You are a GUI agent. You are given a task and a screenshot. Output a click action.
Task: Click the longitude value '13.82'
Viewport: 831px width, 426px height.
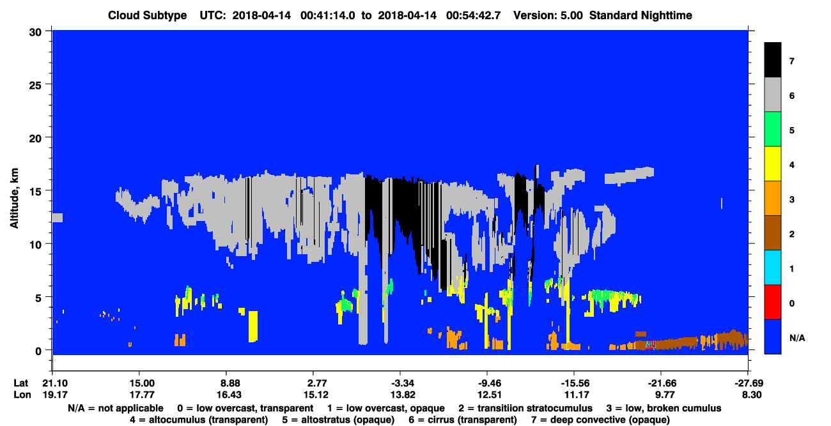pos(402,395)
